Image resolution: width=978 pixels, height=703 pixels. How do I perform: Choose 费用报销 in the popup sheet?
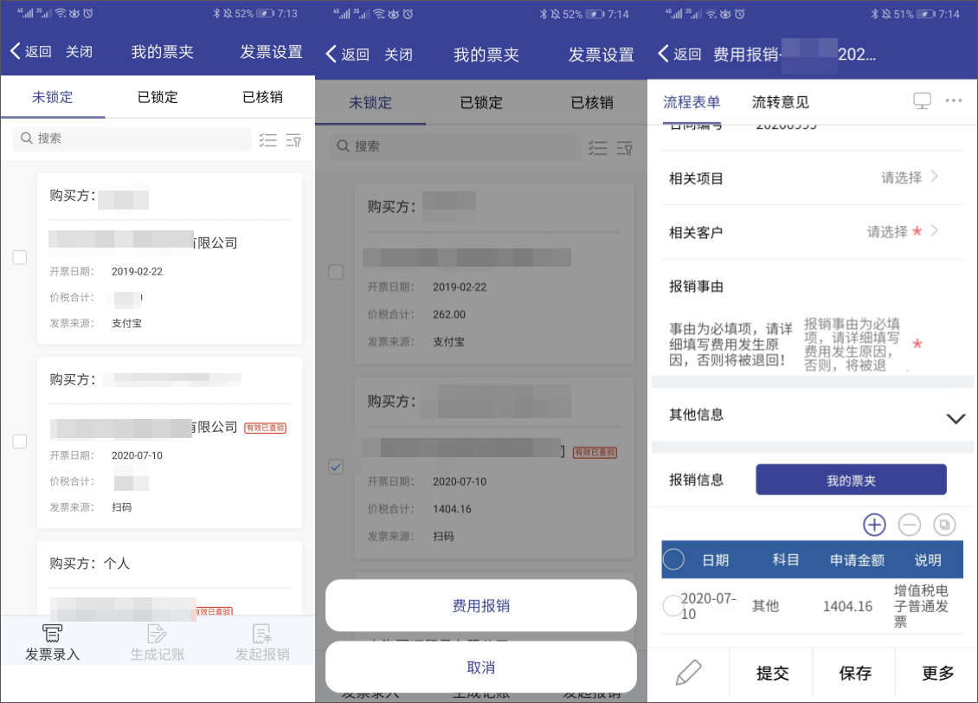(480, 606)
